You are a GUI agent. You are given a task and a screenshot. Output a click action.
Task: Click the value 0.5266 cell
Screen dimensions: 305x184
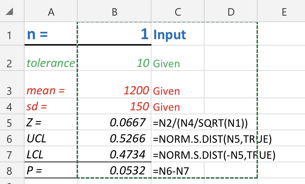coord(114,138)
